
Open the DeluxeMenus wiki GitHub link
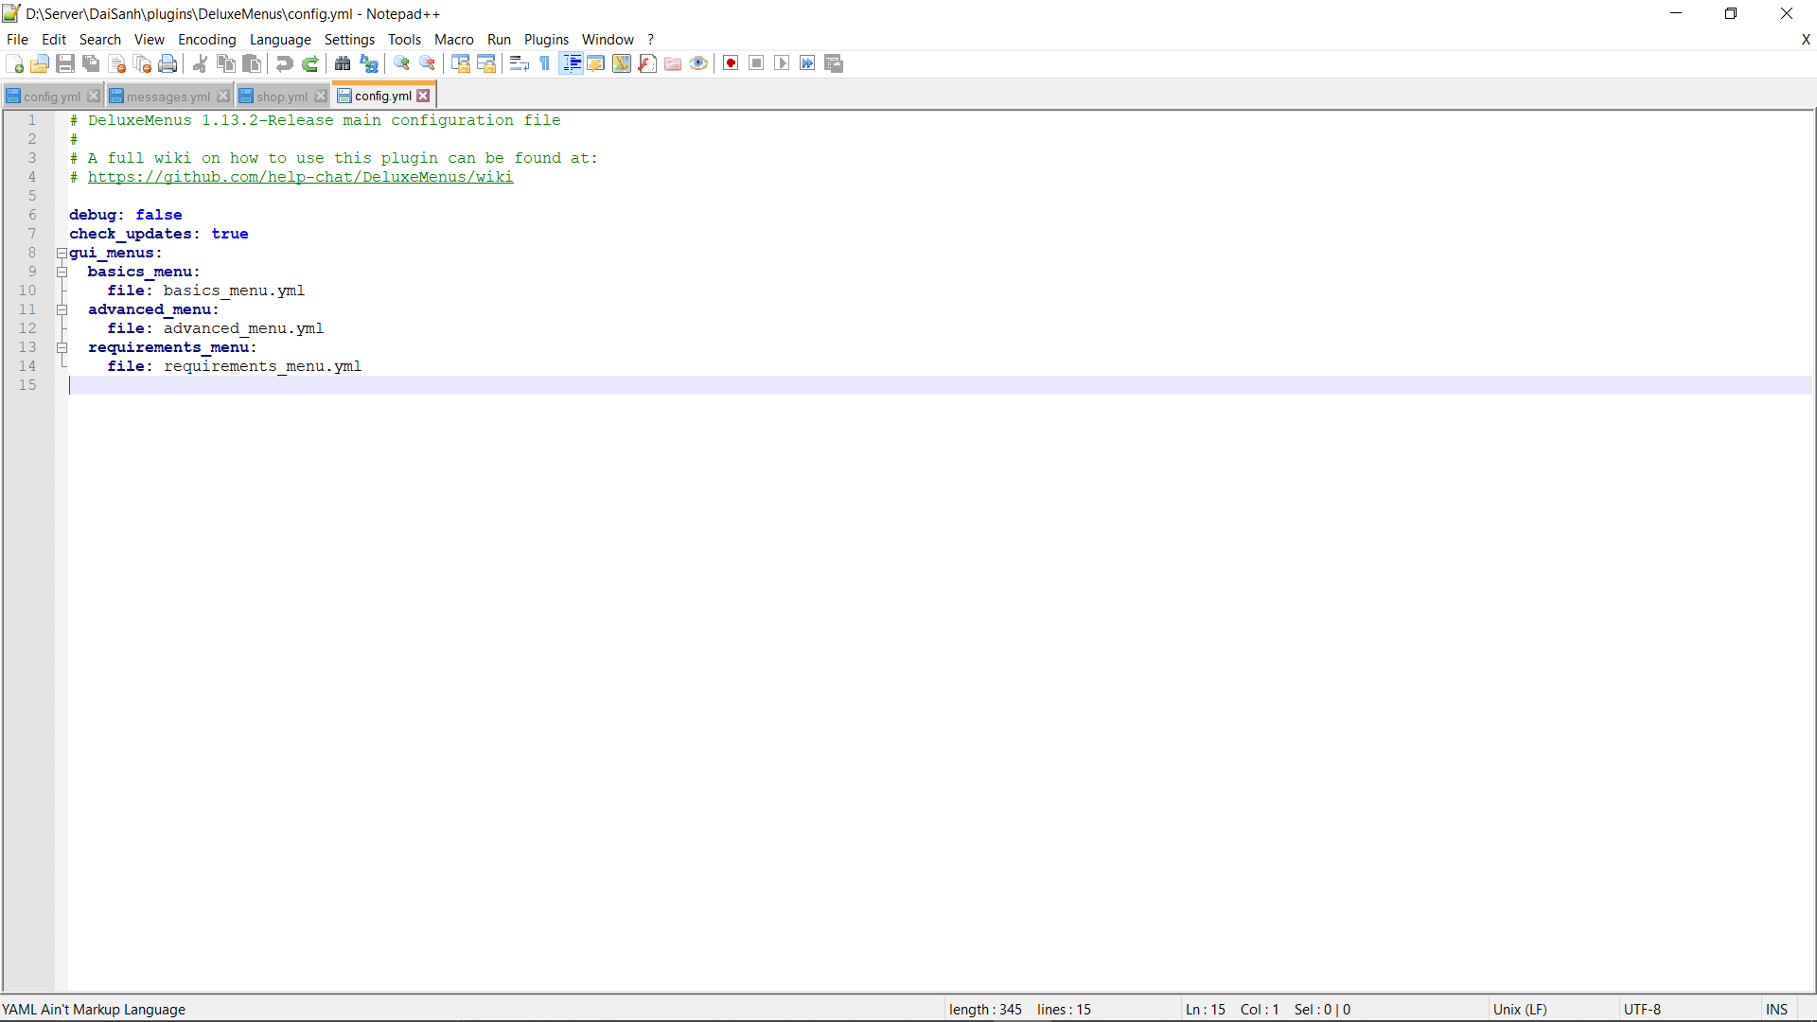(x=300, y=177)
